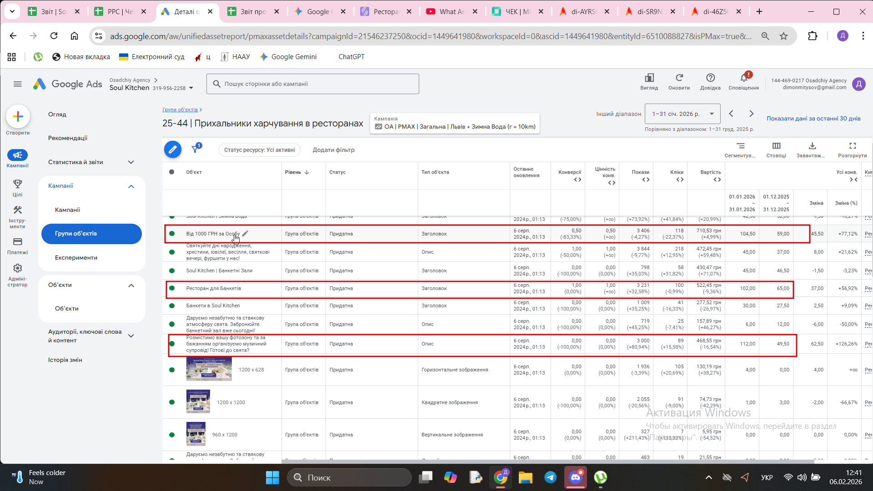The width and height of the screenshot is (873, 491).
Task: Click the Оновити refresh icon
Action: click(679, 78)
